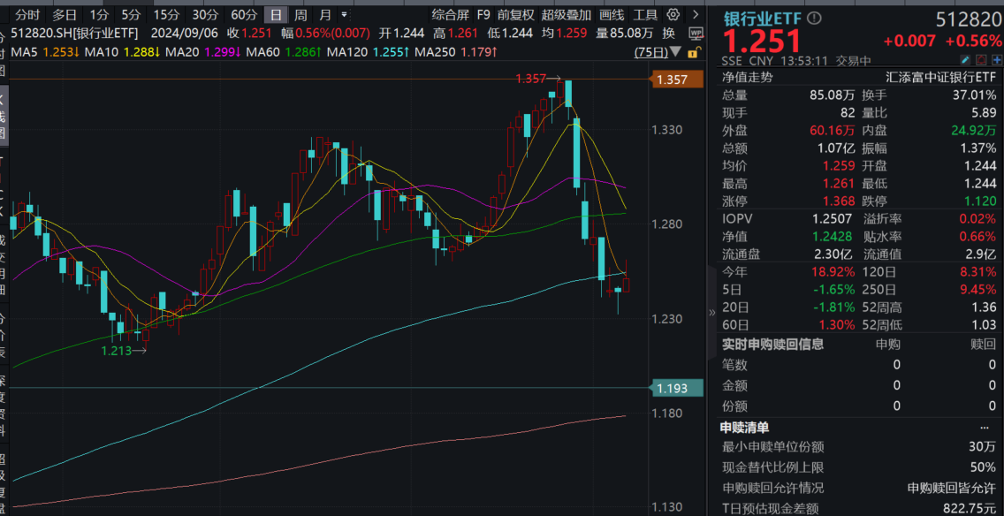Click the 外盘 60.16万 value
This screenshot has width=1004, height=516.
[833, 131]
